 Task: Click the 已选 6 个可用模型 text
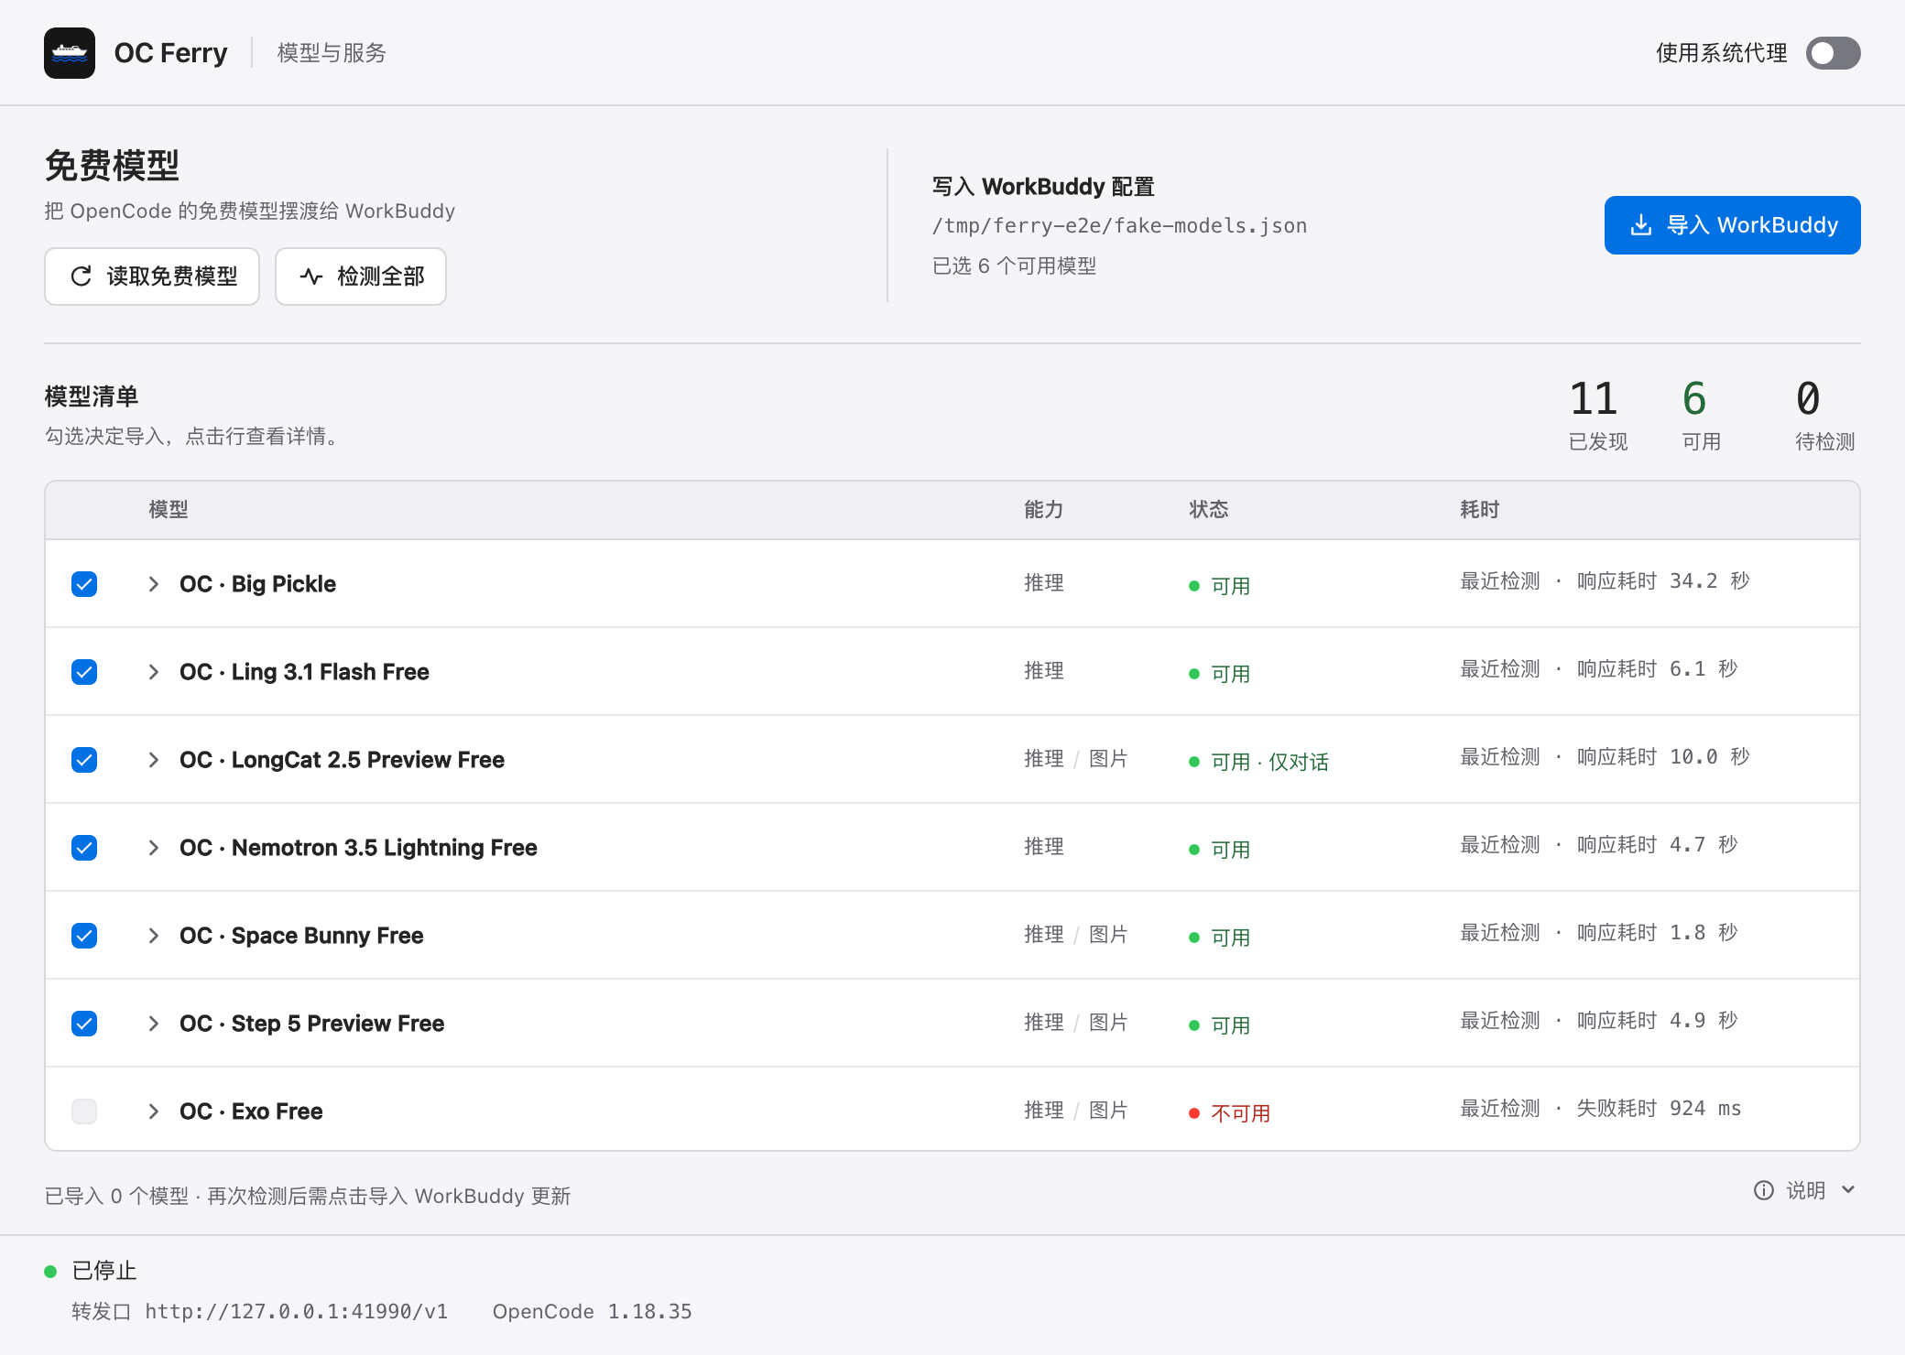pos(1014,266)
